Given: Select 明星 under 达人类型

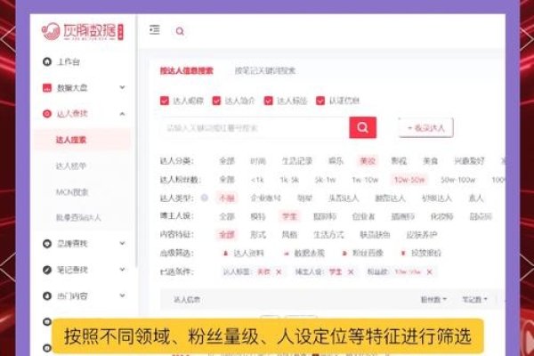Looking at the screenshot, I should click(x=304, y=198).
